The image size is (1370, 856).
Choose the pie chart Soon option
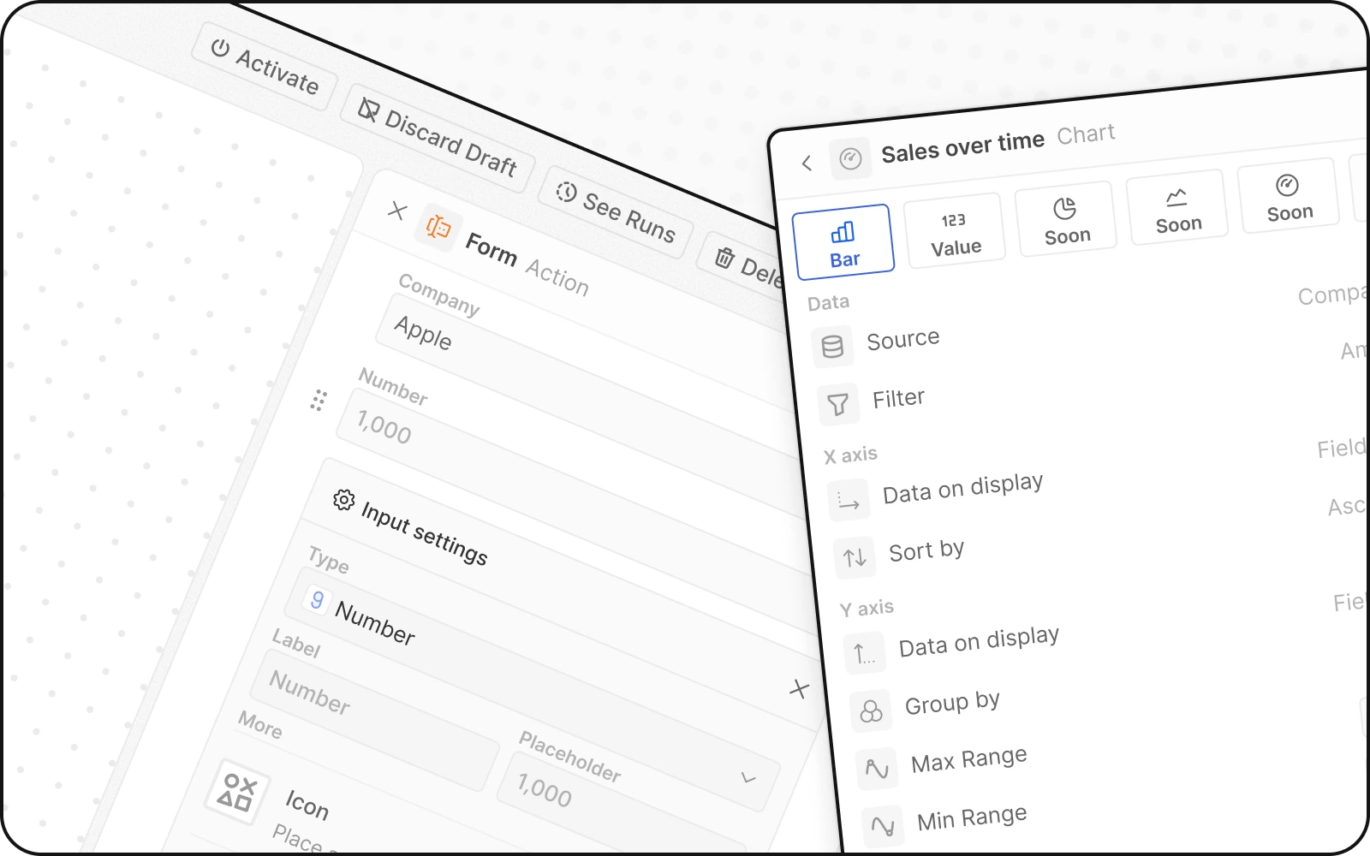(x=1066, y=220)
